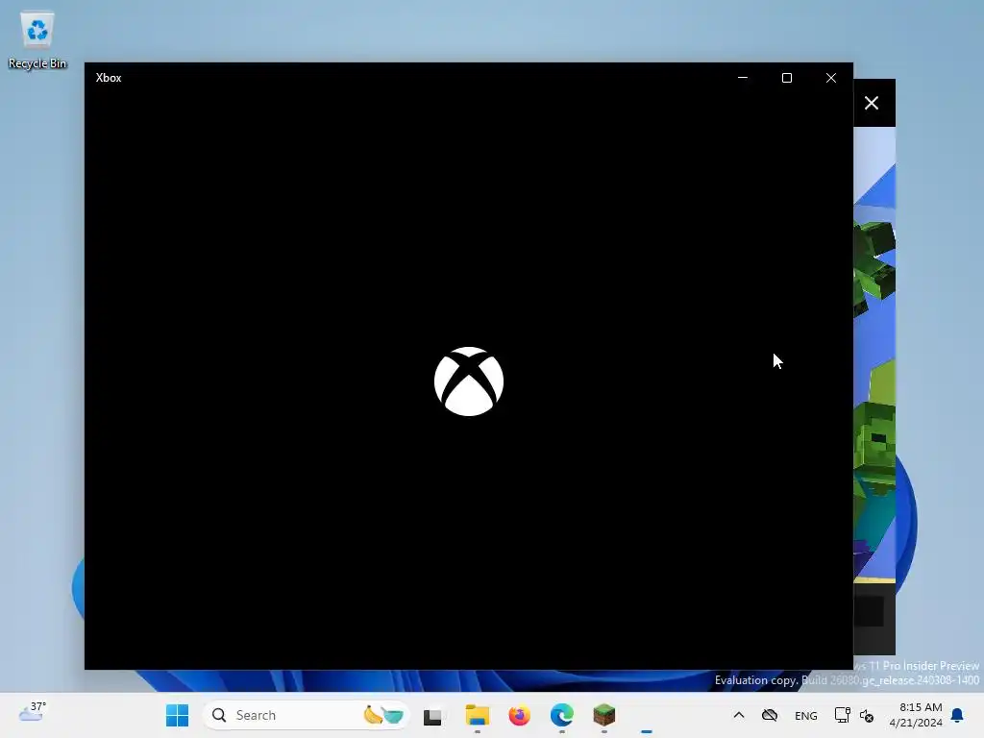This screenshot has height=738, width=984.
Task: Open Microsoft Edge from the taskbar
Action: pyautogui.click(x=561, y=715)
